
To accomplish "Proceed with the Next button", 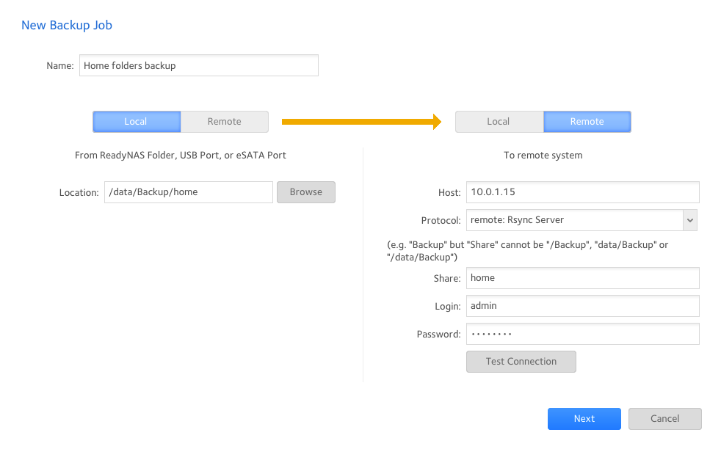I will coord(584,419).
